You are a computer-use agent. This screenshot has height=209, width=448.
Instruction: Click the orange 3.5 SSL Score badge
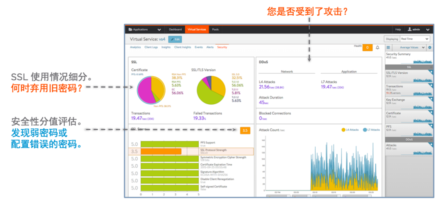[245, 130]
